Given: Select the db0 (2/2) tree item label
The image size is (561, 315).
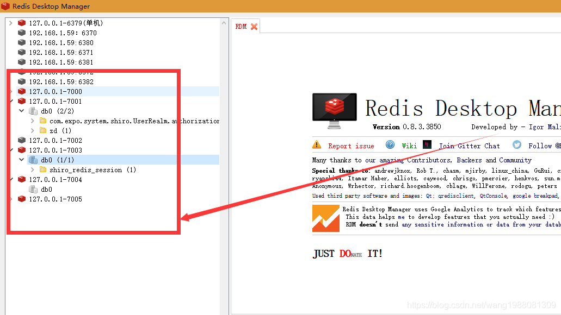Looking at the screenshot, I should (x=57, y=111).
